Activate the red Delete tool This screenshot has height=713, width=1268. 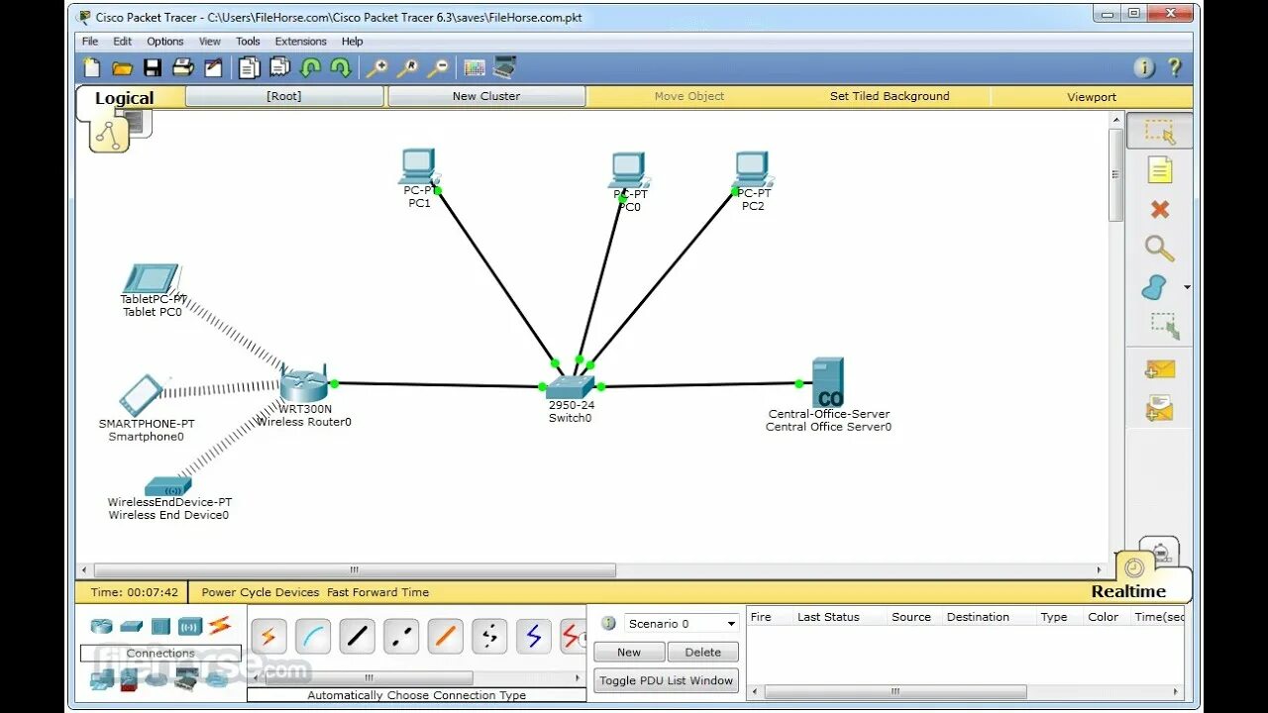(1159, 210)
